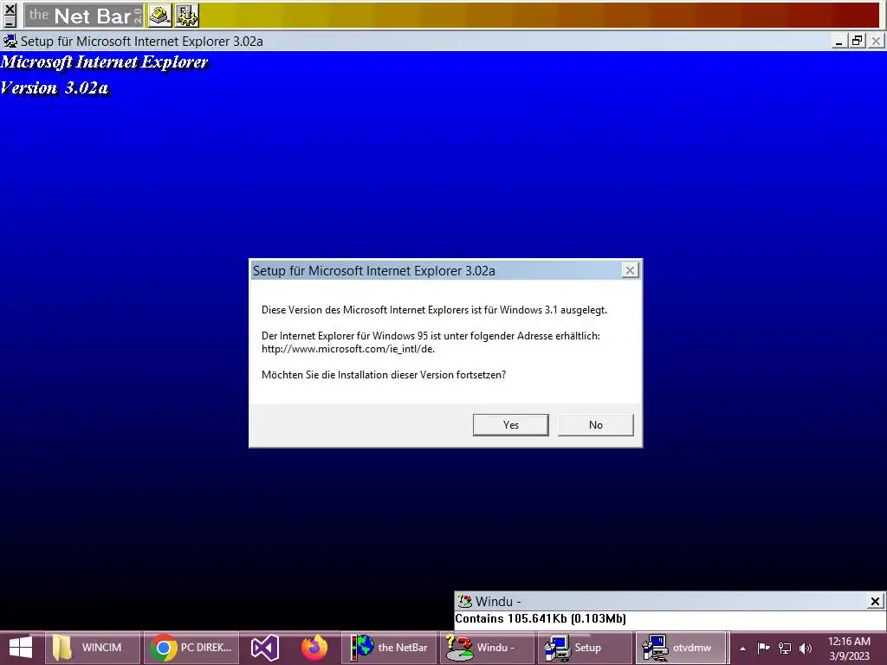Click the Yes button in setup dialog
This screenshot has width=887, height=665.
tap(510, 424)
